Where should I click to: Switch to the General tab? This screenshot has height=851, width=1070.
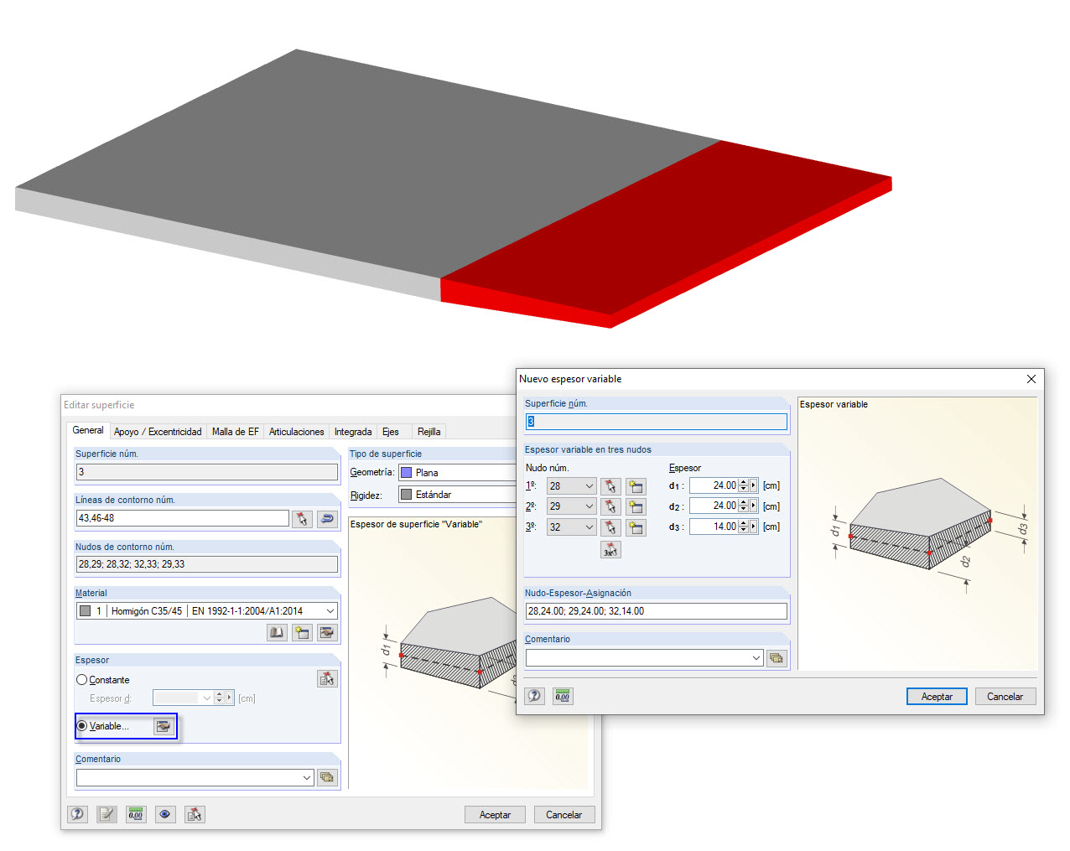[88, 431]
